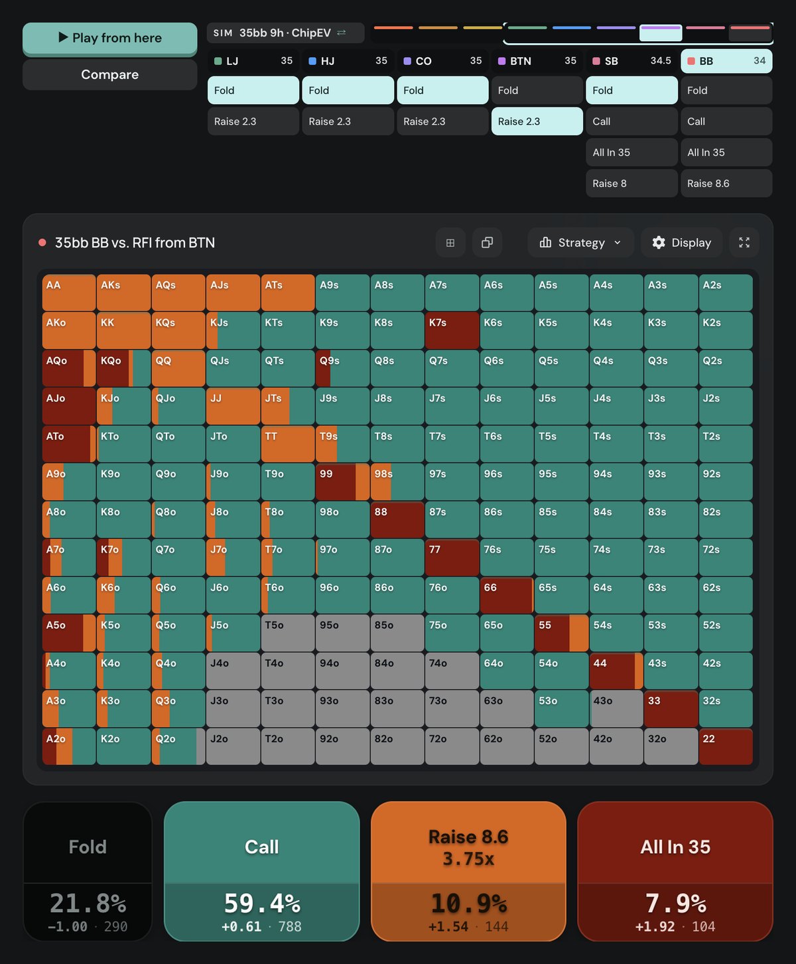Open the Strategy dropdown

[581, 243]
